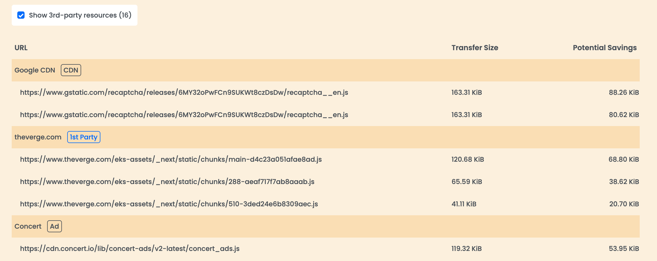The image size is (657, 261).
Task: Open the 510-3ded24e6b8309aec.js URL
Action: [169, 204]
